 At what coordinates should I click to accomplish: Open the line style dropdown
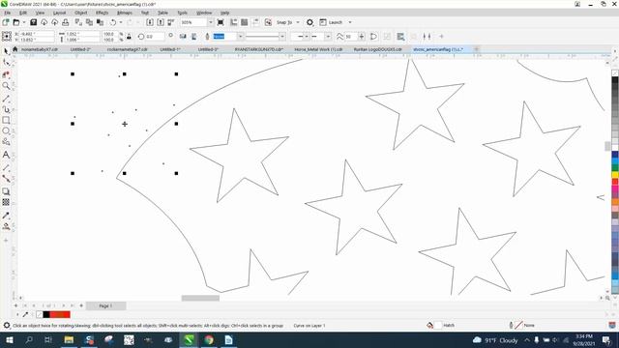(x=281, y=37)
